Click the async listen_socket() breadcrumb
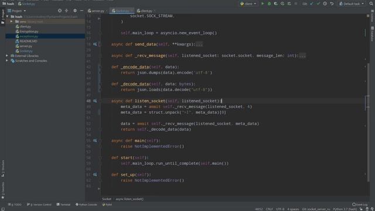The height and width of the screenshot is (211, 375). click(129, 199)
